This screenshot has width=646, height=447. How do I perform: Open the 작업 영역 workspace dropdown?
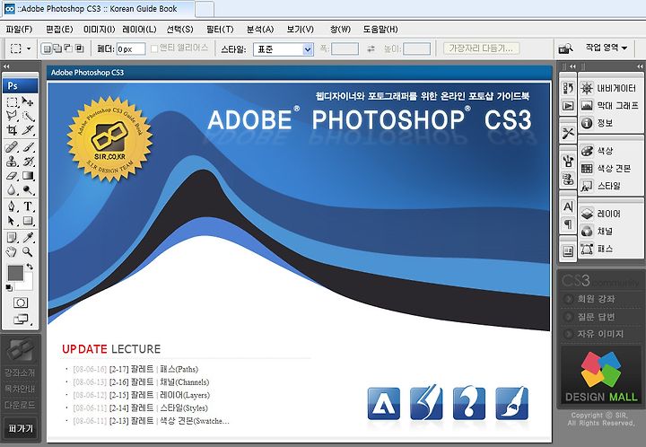pos(606,48)
